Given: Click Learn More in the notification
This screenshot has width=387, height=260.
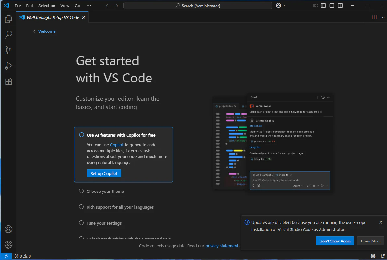Looking at the screenshot, I should tap(370, 241).
